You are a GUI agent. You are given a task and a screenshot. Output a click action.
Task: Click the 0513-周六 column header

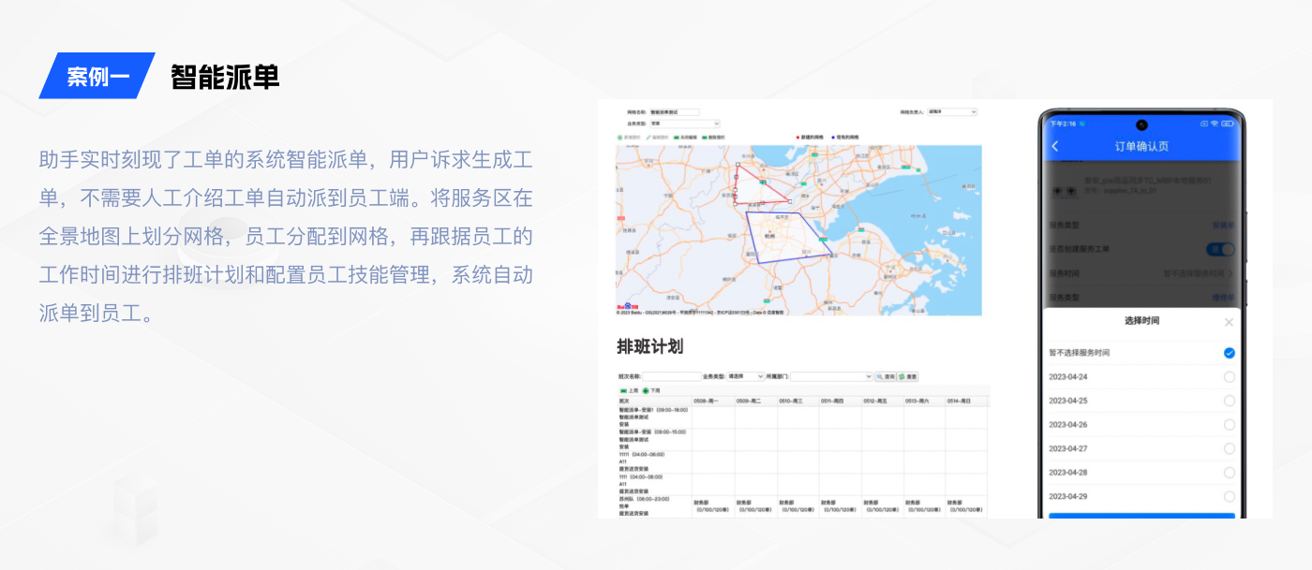[x=924, y=401]
